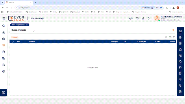
Task: Open the Todos os favoritos folder
Action: pyautogui.click(x=176, y=12)
